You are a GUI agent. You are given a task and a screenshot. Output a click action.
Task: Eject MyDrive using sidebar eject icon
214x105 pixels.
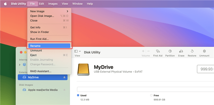coord(64,77)
